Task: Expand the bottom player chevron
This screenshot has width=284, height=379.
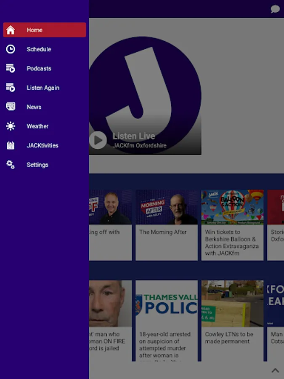Action: point(275,370)
